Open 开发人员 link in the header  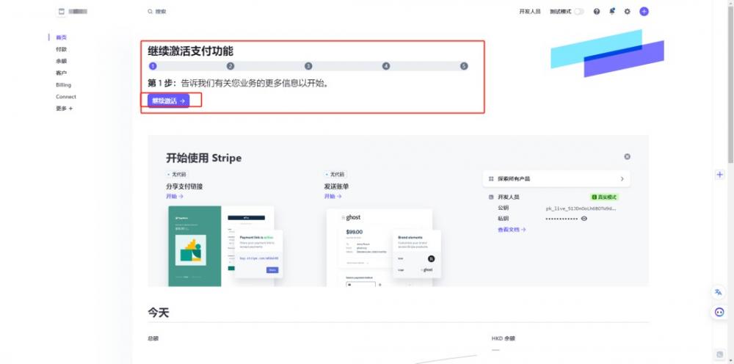point(530,12)
